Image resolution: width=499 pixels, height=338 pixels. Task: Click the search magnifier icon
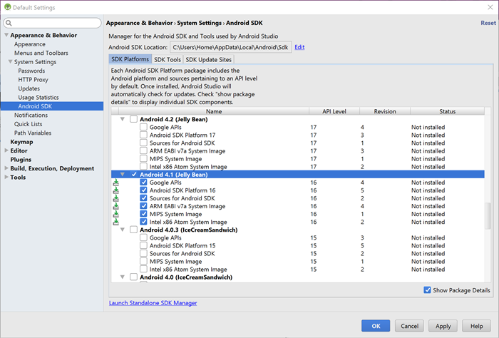(x=9, y=23)
